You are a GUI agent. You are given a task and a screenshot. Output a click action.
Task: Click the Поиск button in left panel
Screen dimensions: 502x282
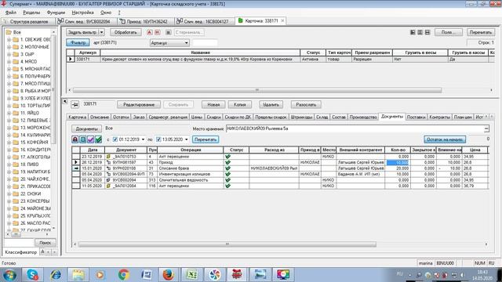pos(45,243)
